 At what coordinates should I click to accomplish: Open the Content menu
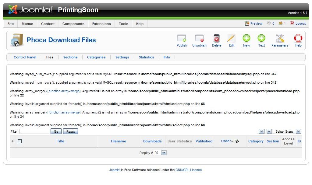tap(48, 24)
